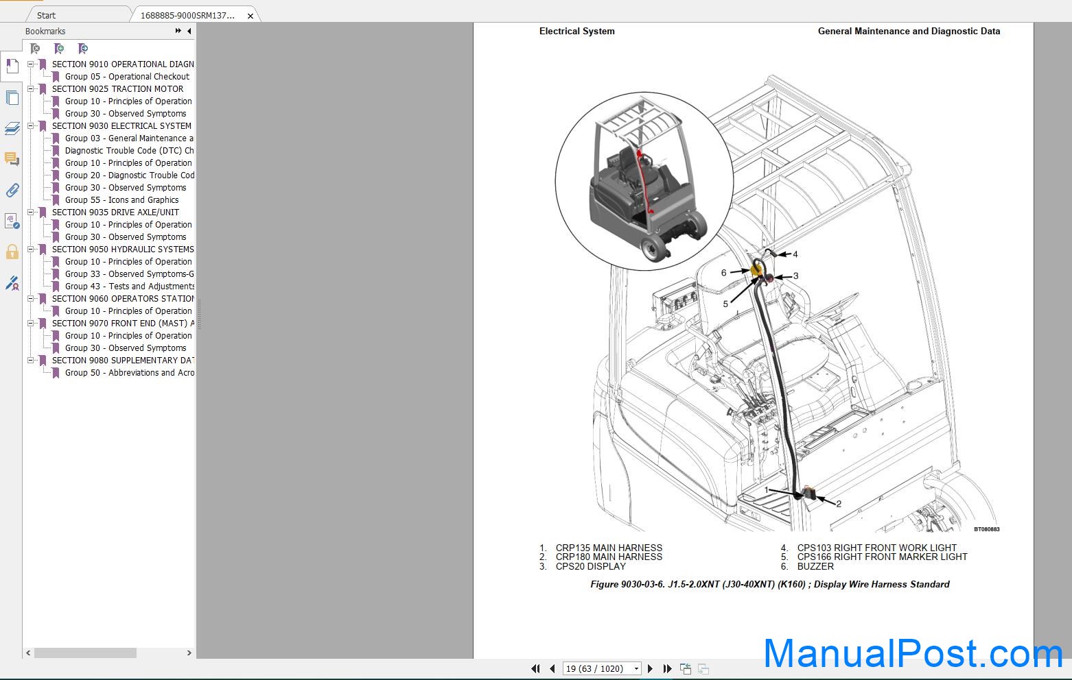This screenshot has width=1072, height=680.
Task: Open bookmark Group 03 - General Maintenance
Action: pyautogui.click(x=129, y=138)
